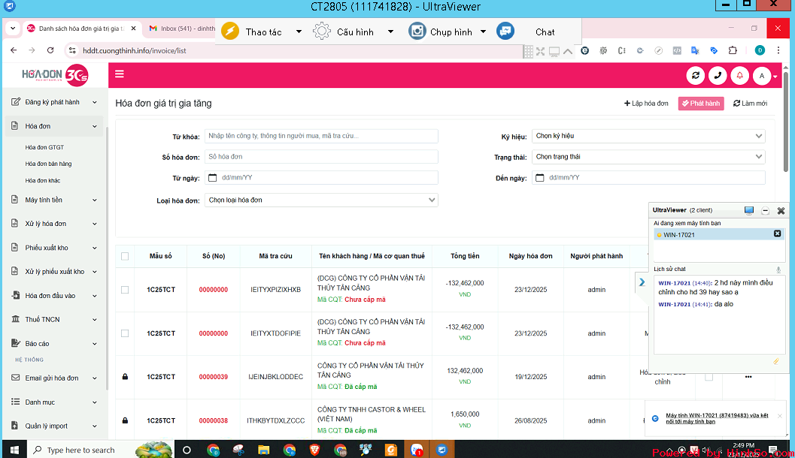Click the Lập hóa đơn button
The height and width of the screenshot is (458, 795).
[646, 104]
